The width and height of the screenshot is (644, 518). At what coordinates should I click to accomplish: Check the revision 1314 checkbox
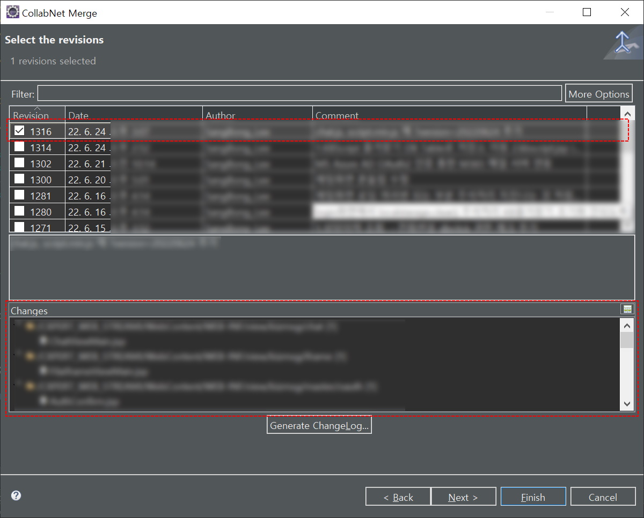click(19, 146)
